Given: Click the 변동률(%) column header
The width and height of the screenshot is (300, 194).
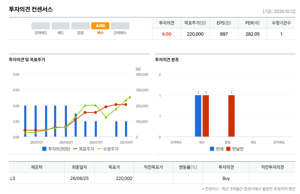Looking at the screenshot, I should (x=188, y=167).
